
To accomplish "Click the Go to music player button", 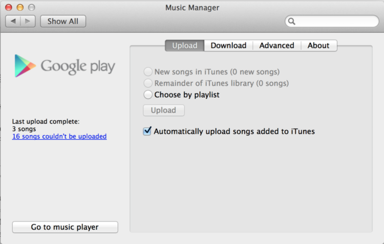I will click(65, 227).
